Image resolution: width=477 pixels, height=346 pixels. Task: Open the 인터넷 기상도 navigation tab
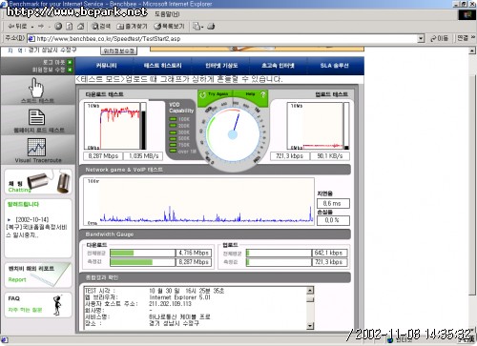(x=221, y=66)
